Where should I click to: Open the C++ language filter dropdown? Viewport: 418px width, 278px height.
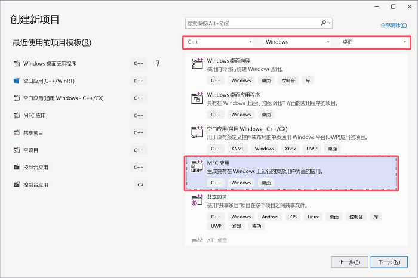tap(219, 42)
